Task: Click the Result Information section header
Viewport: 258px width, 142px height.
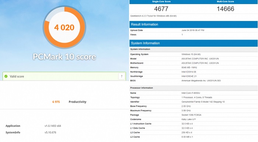Action: tap(193, 24)
